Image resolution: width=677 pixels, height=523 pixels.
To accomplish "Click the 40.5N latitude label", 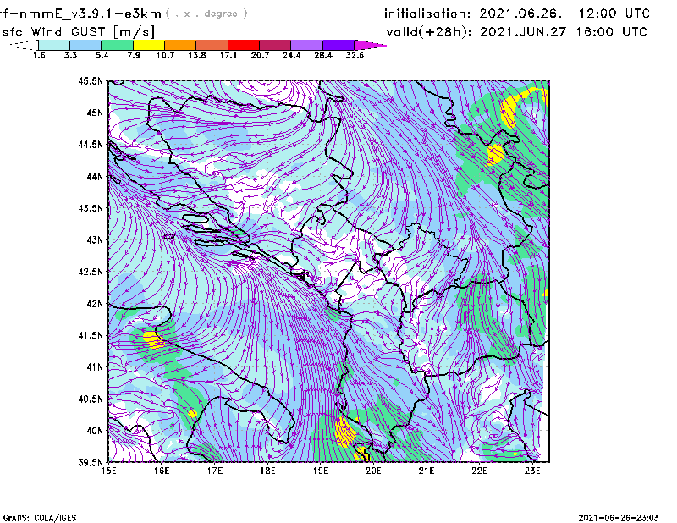I will 91,399.
